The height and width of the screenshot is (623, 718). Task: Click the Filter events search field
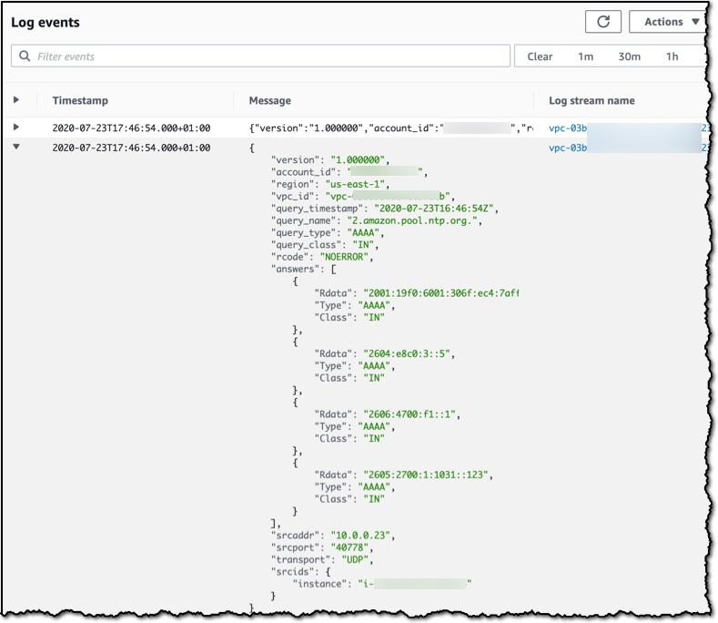(260, 56)
